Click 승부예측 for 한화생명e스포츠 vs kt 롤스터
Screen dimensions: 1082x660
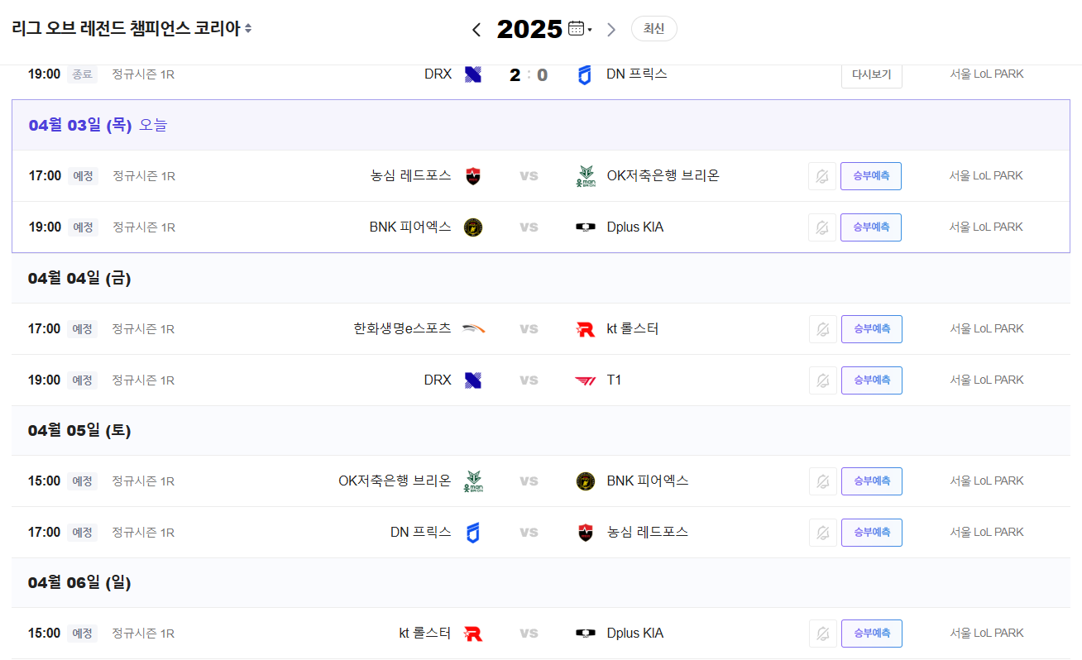(x=872, y=329)
